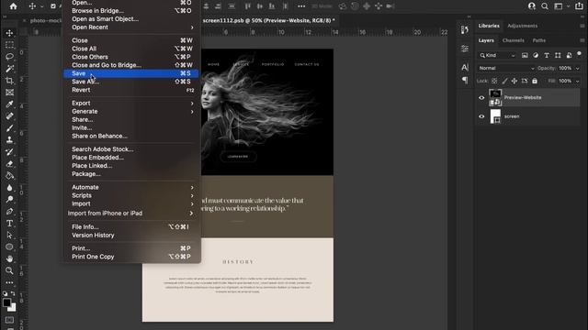This screenshot has height=330, width=588.
Task: Select the Path Selection tool
Action: pyautogui.click(x=9, y=235)
